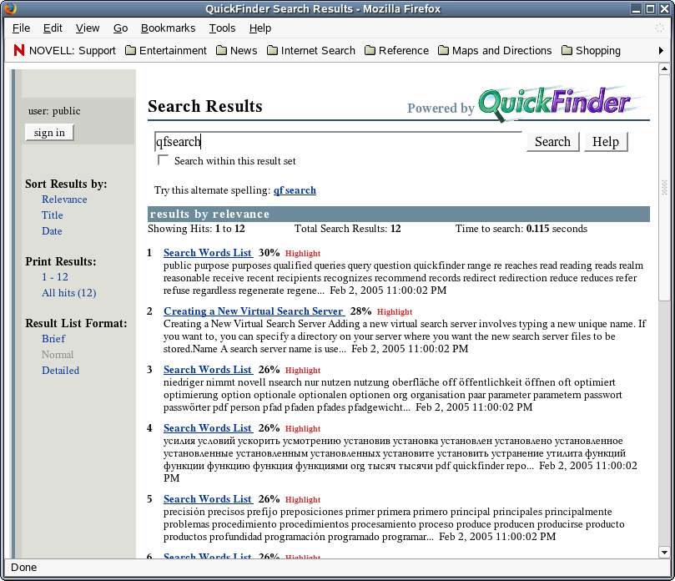Print All hits (12)

(x=69, y=293)
